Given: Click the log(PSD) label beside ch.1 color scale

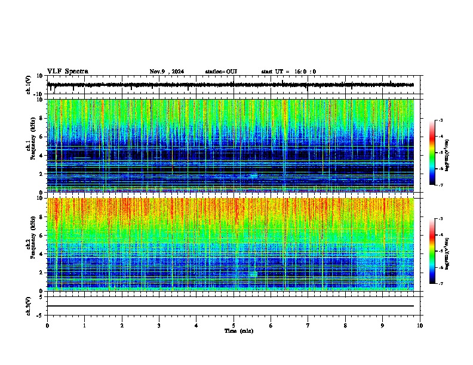Looking at the screenshot, I should 447,155.
